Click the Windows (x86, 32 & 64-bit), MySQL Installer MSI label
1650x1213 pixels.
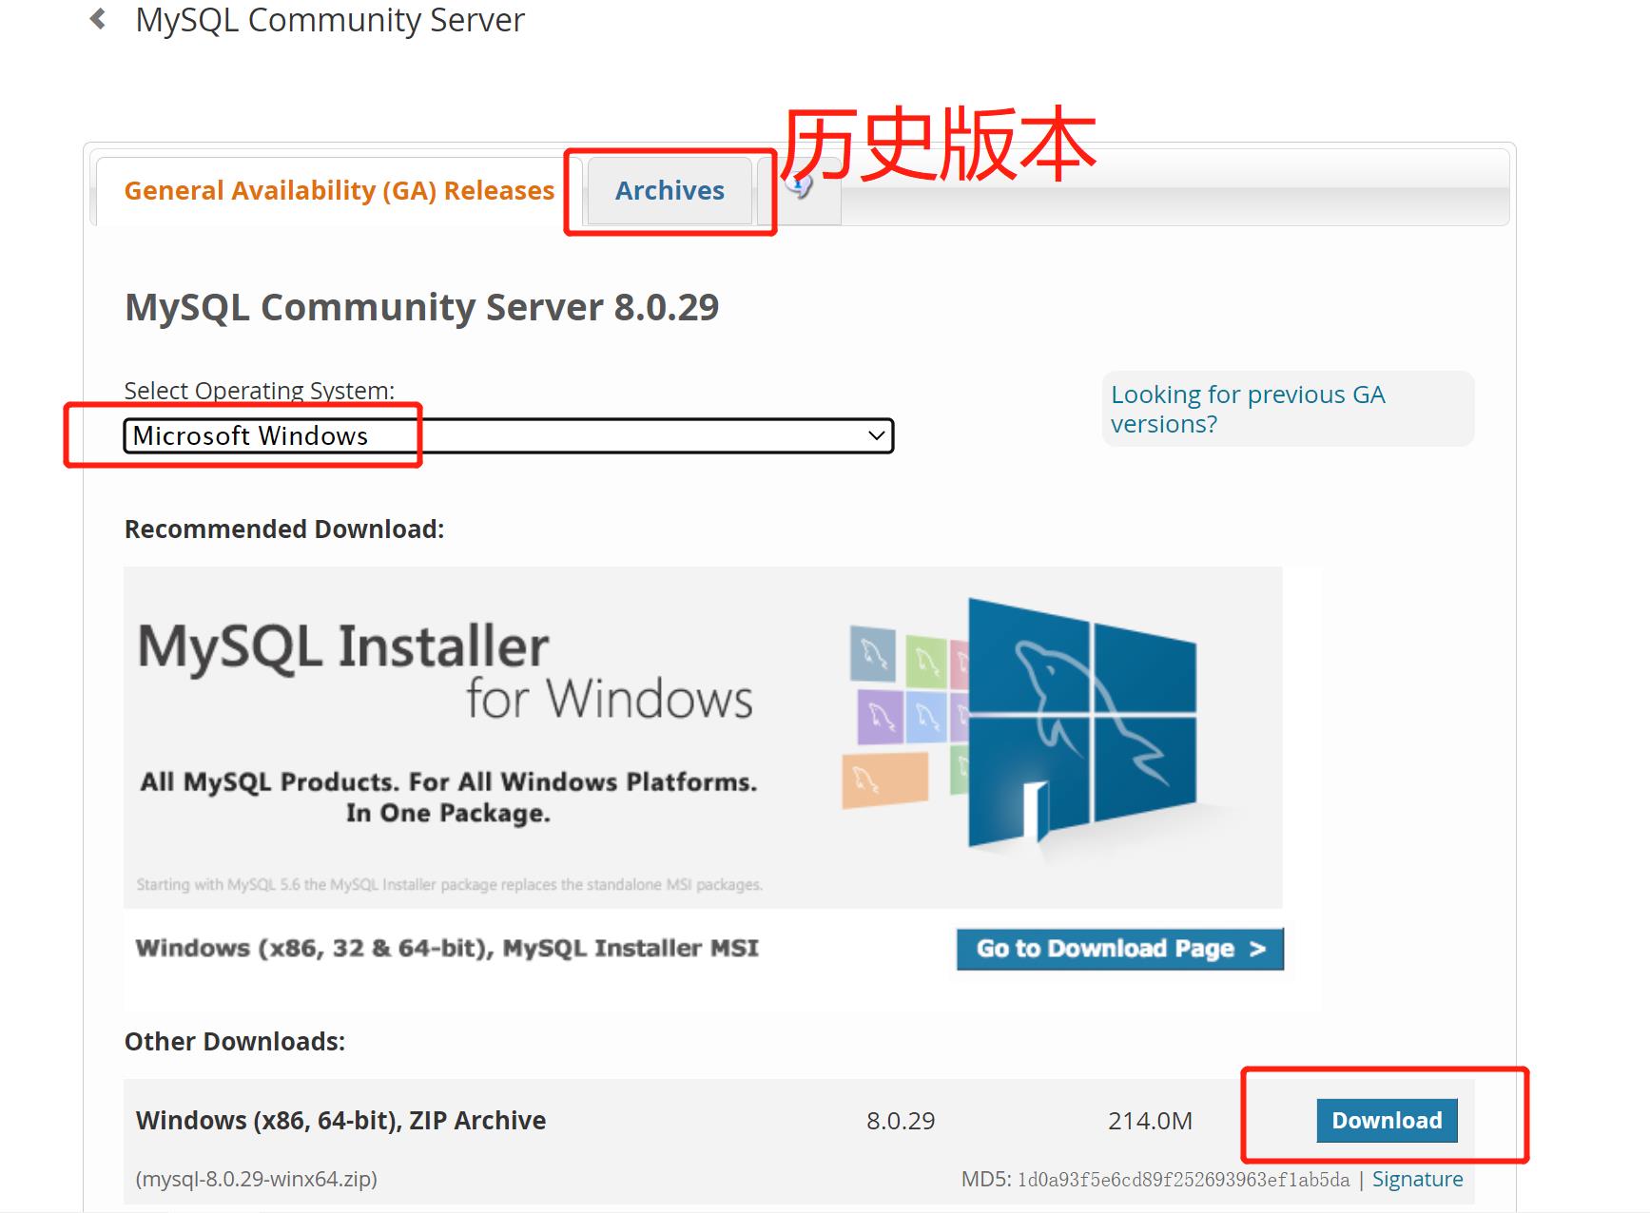coord(447,948)
